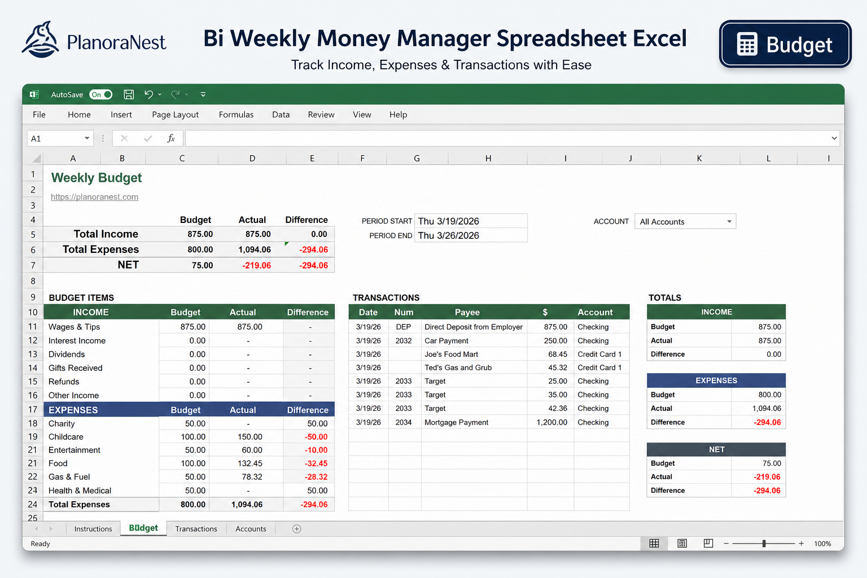
Task: Open the Home ribbon tab
Action: 79,115
